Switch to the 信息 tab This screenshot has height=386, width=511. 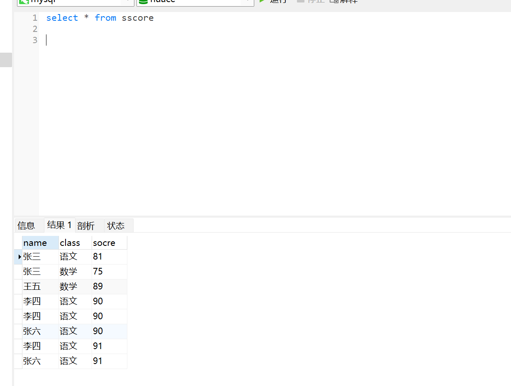(x=29, y=226)
